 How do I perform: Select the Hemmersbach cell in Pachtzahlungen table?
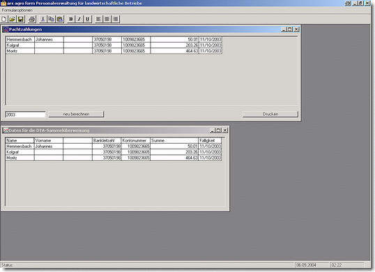click(x=20, y=40)
